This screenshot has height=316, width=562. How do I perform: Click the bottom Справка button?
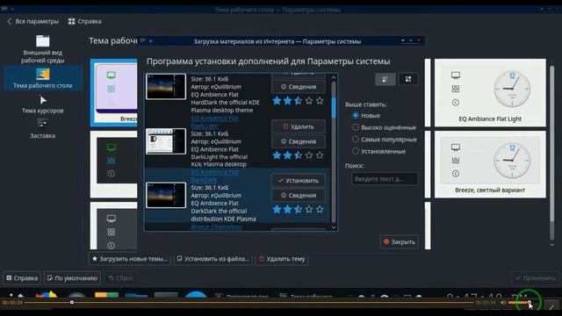pos(22,278)
